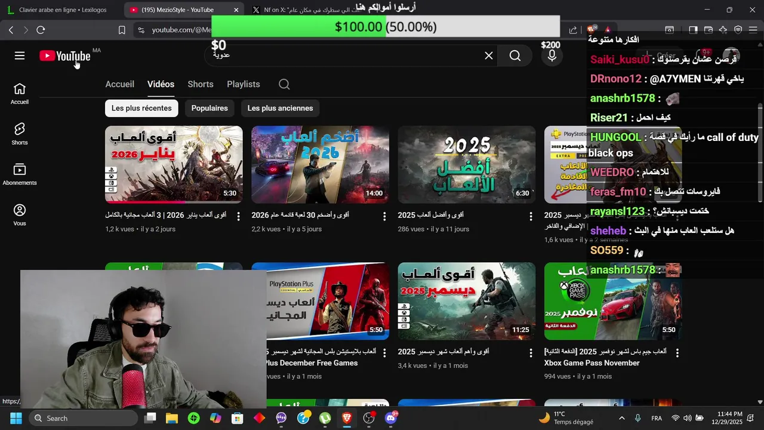Open the Brave browser main menu
The image size is (764, 430).
[x=753, y=30]
